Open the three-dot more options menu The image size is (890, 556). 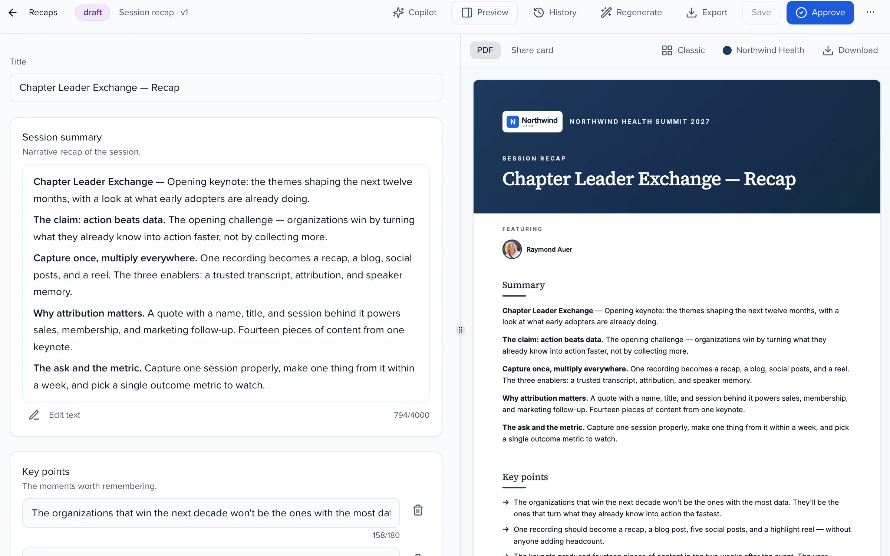tap(870, 13)
